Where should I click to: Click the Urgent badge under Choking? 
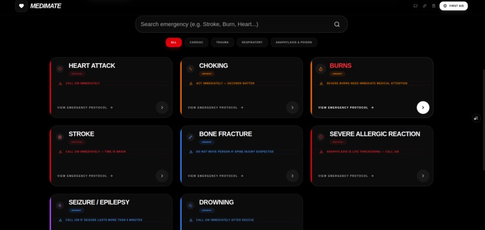206,74
